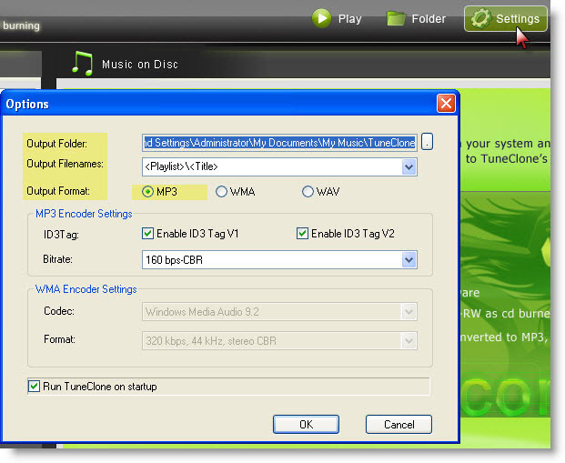Choose WAV output format
The image size is (565, 463).
click(x=308, y=192)
